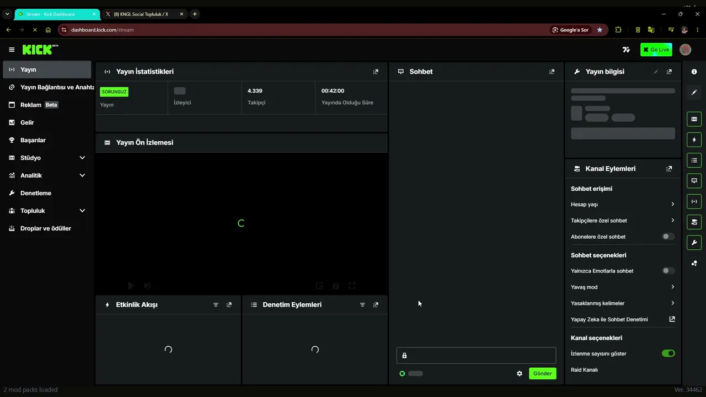Toggle wrench widget in right rail
The width and height of the screenshot is (706, 397).
pyautogui.click(x=694, y=242)
